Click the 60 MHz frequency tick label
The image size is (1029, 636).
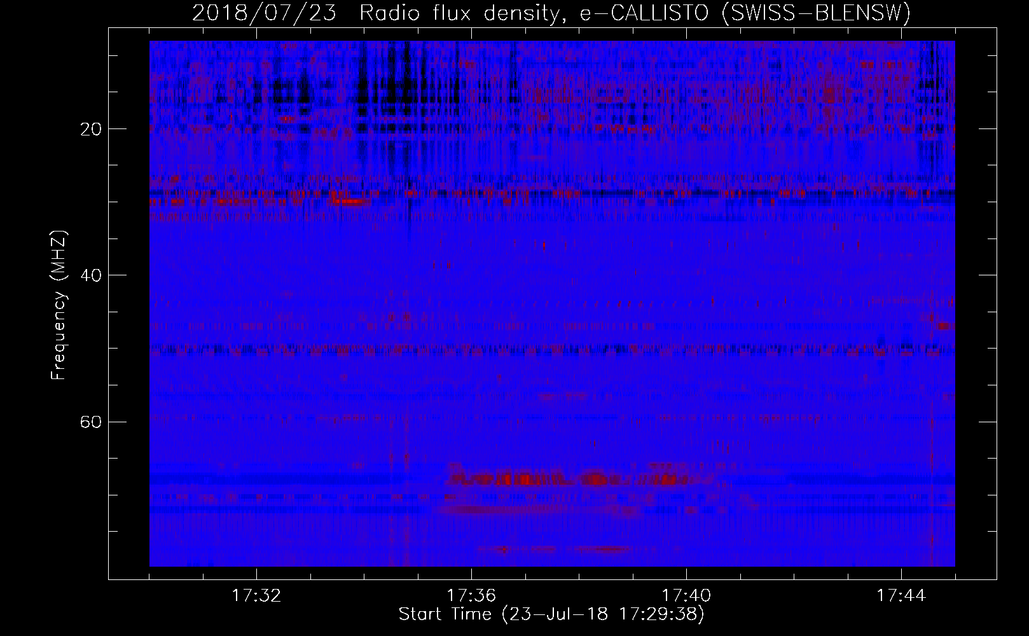[90, 422]
